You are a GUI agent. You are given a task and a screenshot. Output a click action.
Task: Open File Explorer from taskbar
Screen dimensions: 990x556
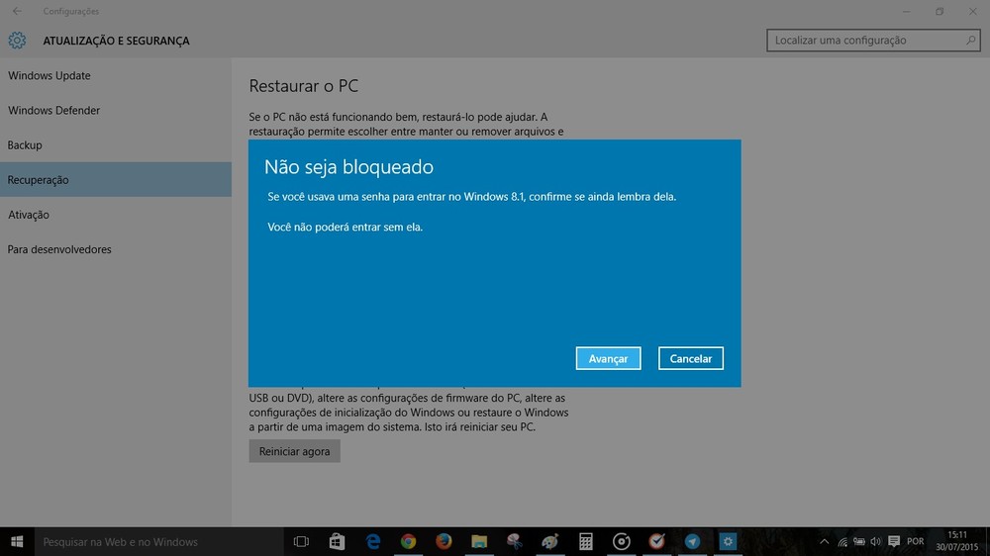tap(479, 541)
